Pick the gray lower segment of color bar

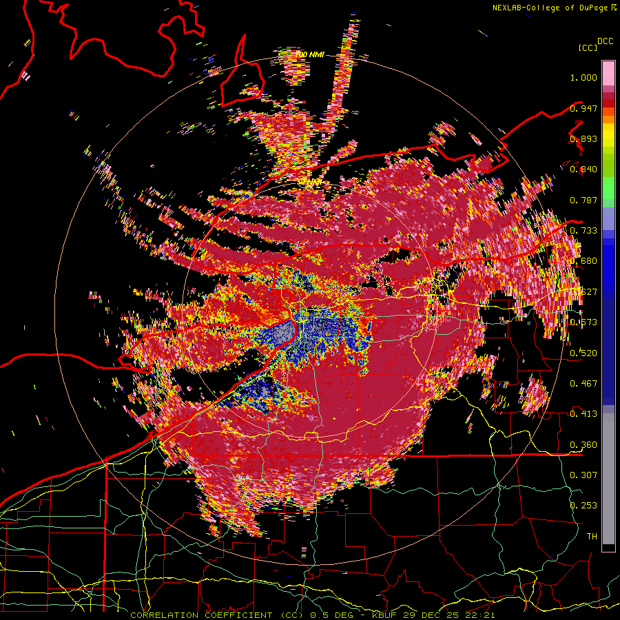[x=608, y=479]
